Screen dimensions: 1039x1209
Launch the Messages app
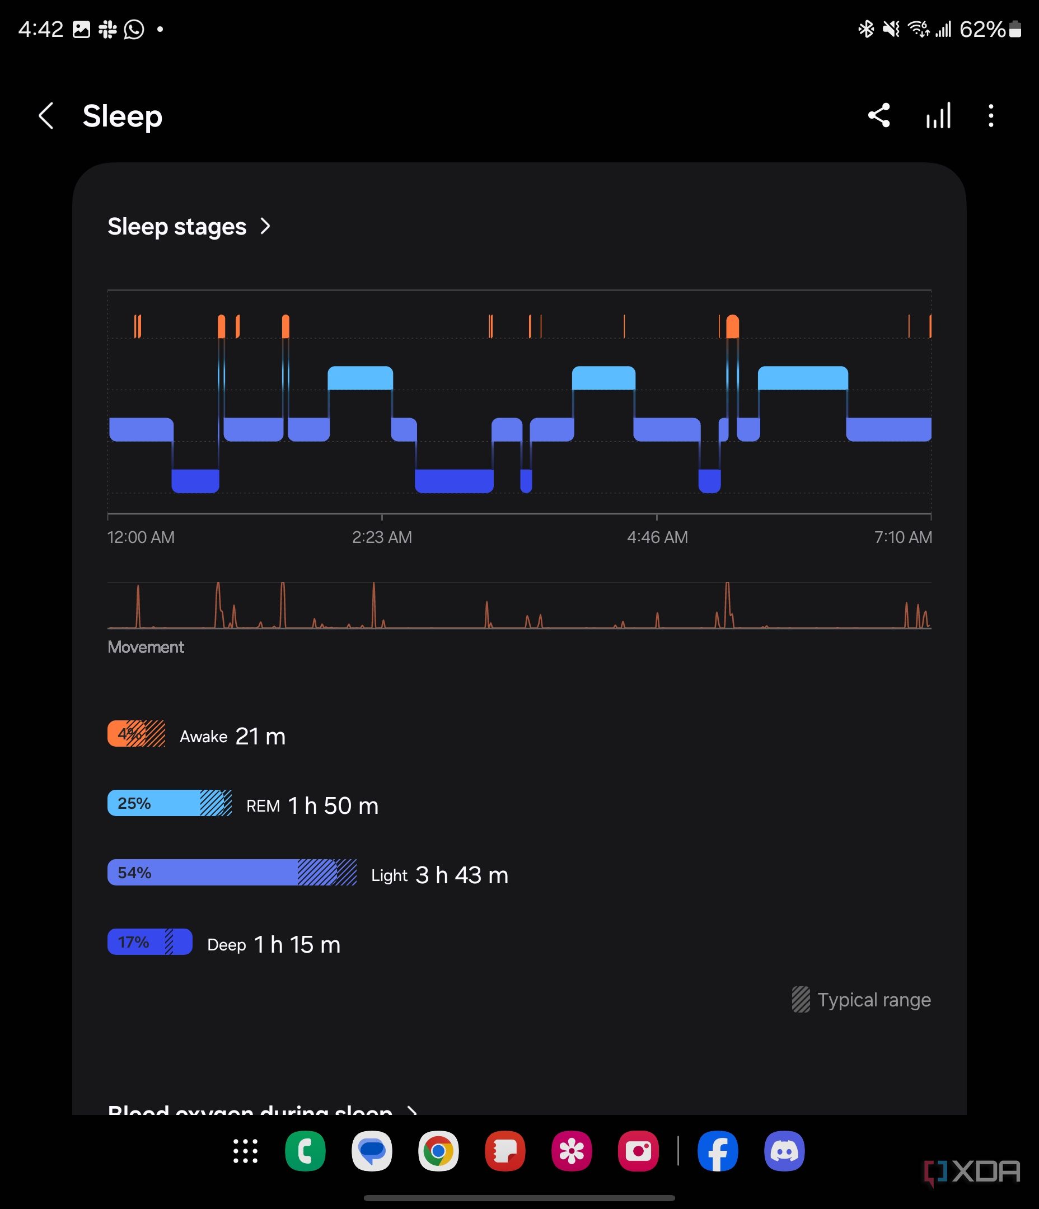click(x=372, y=1151)
